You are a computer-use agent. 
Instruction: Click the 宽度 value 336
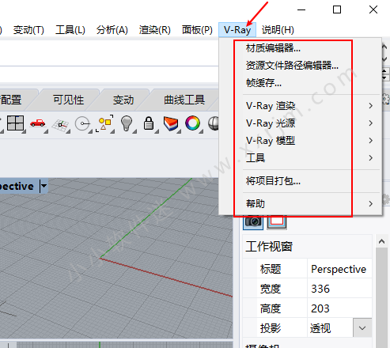coord(339,289)
